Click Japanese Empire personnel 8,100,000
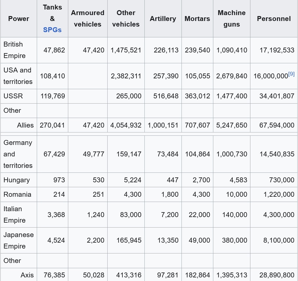The width and height of the screenshot is (298, 281). coord(279,240)
